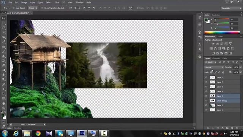The image size is (243, 137).
Task: Select the Eraser tool
Action: click(x=3, y=65)
